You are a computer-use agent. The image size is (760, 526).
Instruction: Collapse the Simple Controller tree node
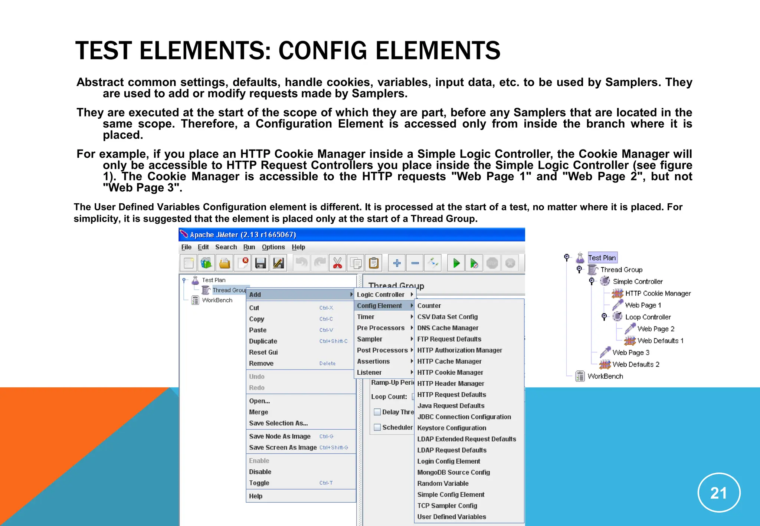(592, 281)
